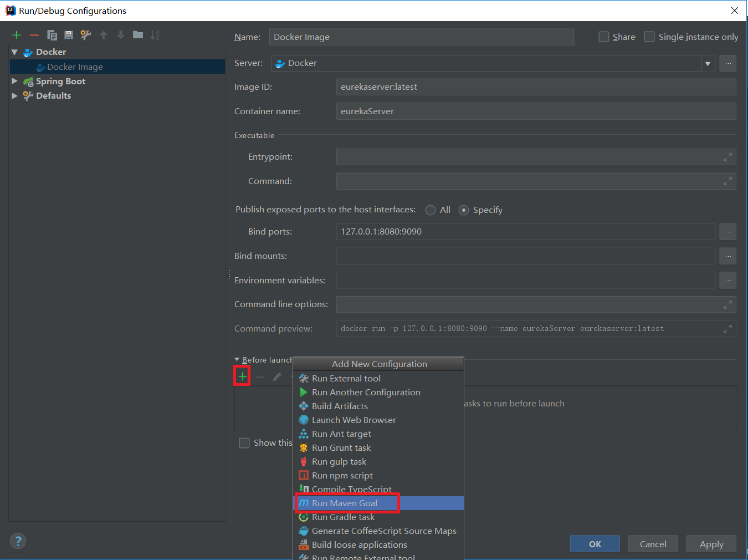The width and height of the screenshot is (748, 560).
Task: Click the Apply button
Action: (x=711, y=544)
